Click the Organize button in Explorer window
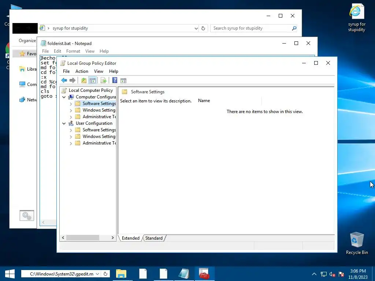This screenshot has height=281, width=375. pyautogui.click(x=27, y=41)
